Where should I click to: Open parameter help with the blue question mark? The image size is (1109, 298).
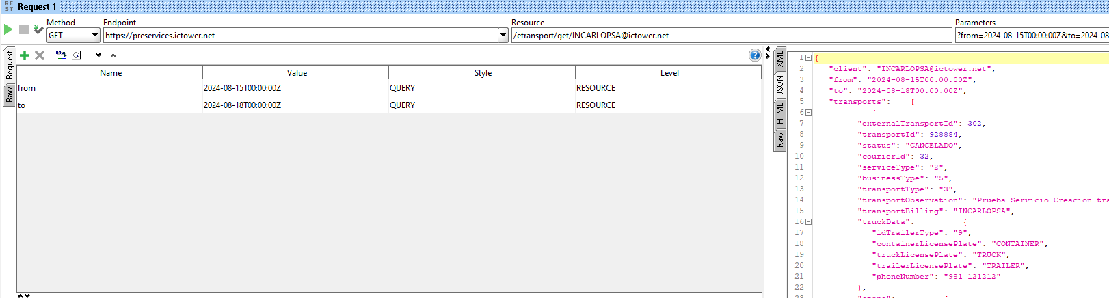[755, 55]
